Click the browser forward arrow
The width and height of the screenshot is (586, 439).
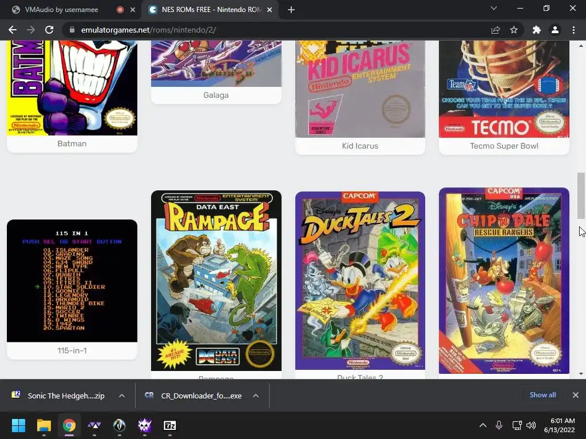pos(31,30)
